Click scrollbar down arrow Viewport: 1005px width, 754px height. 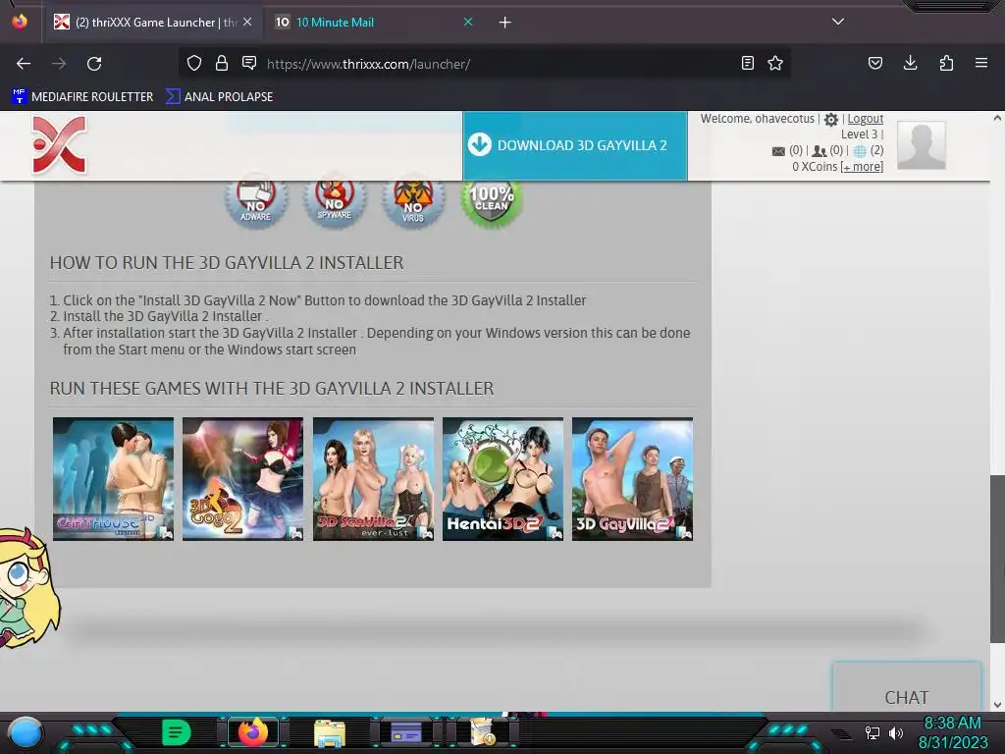(x=997, y=705)
